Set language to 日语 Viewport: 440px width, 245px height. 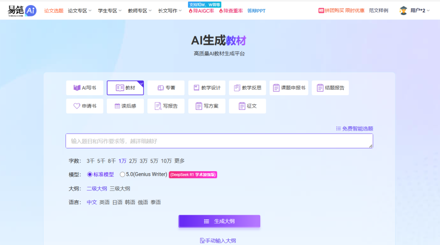117,202
